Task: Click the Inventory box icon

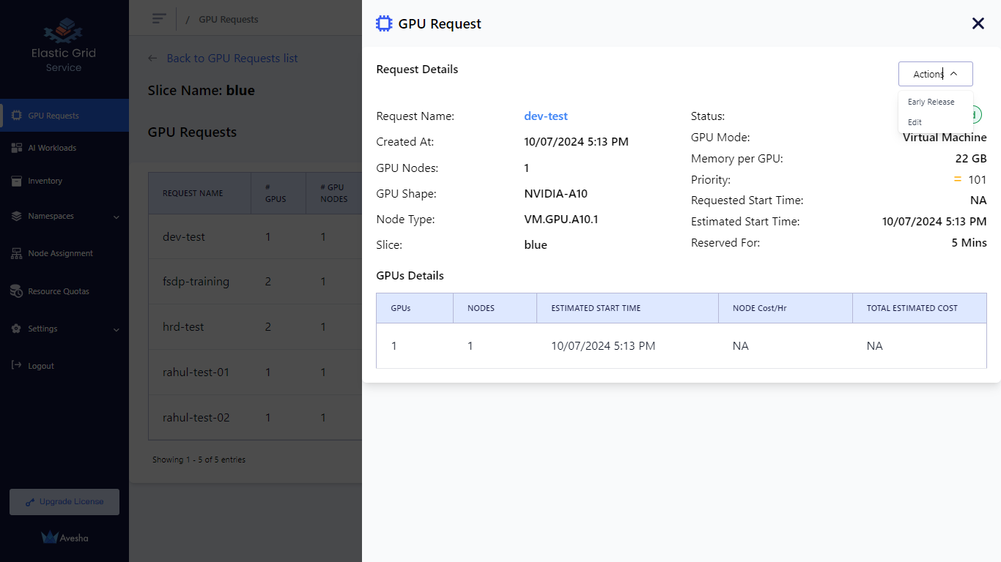Action: (16, 181)
